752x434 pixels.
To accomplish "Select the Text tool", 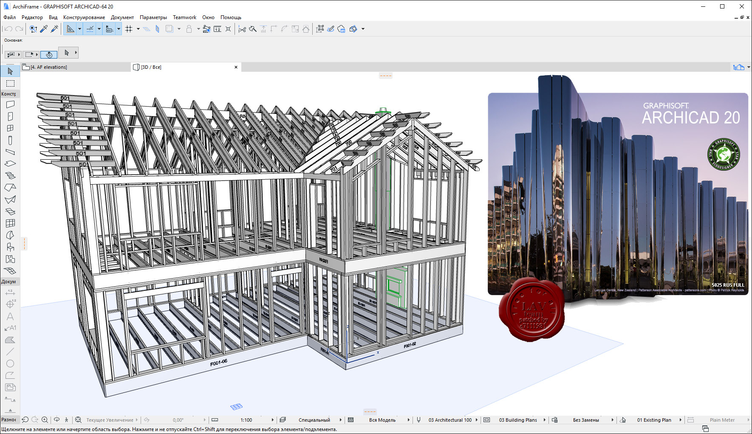I will (x=10, y=316).
